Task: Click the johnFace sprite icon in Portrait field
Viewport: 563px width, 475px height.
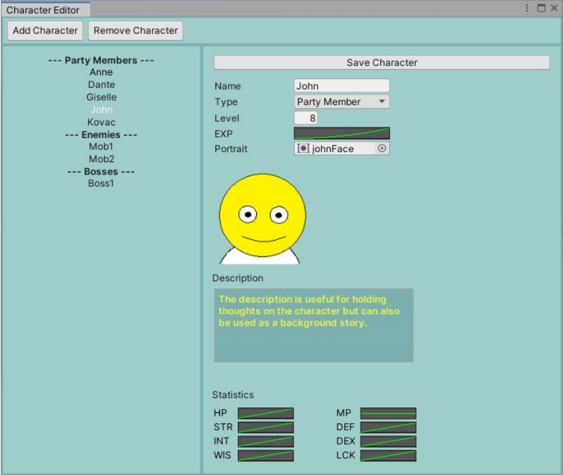Action: click(x=303, y=149)
